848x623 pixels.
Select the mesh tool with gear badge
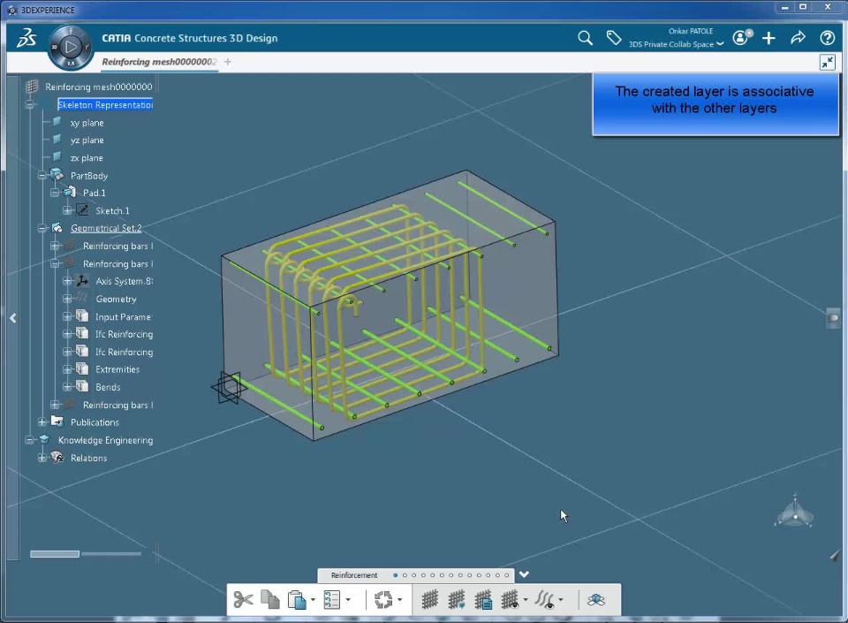[457, 600]
